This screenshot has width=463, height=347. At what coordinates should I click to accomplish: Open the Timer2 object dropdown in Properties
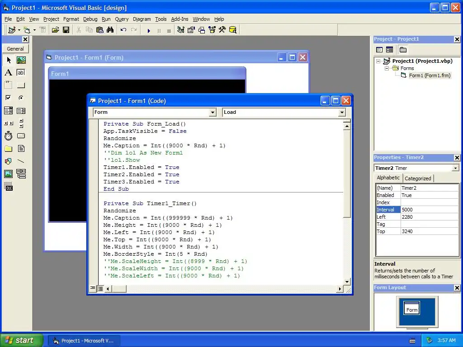click(x=455, y=168)
